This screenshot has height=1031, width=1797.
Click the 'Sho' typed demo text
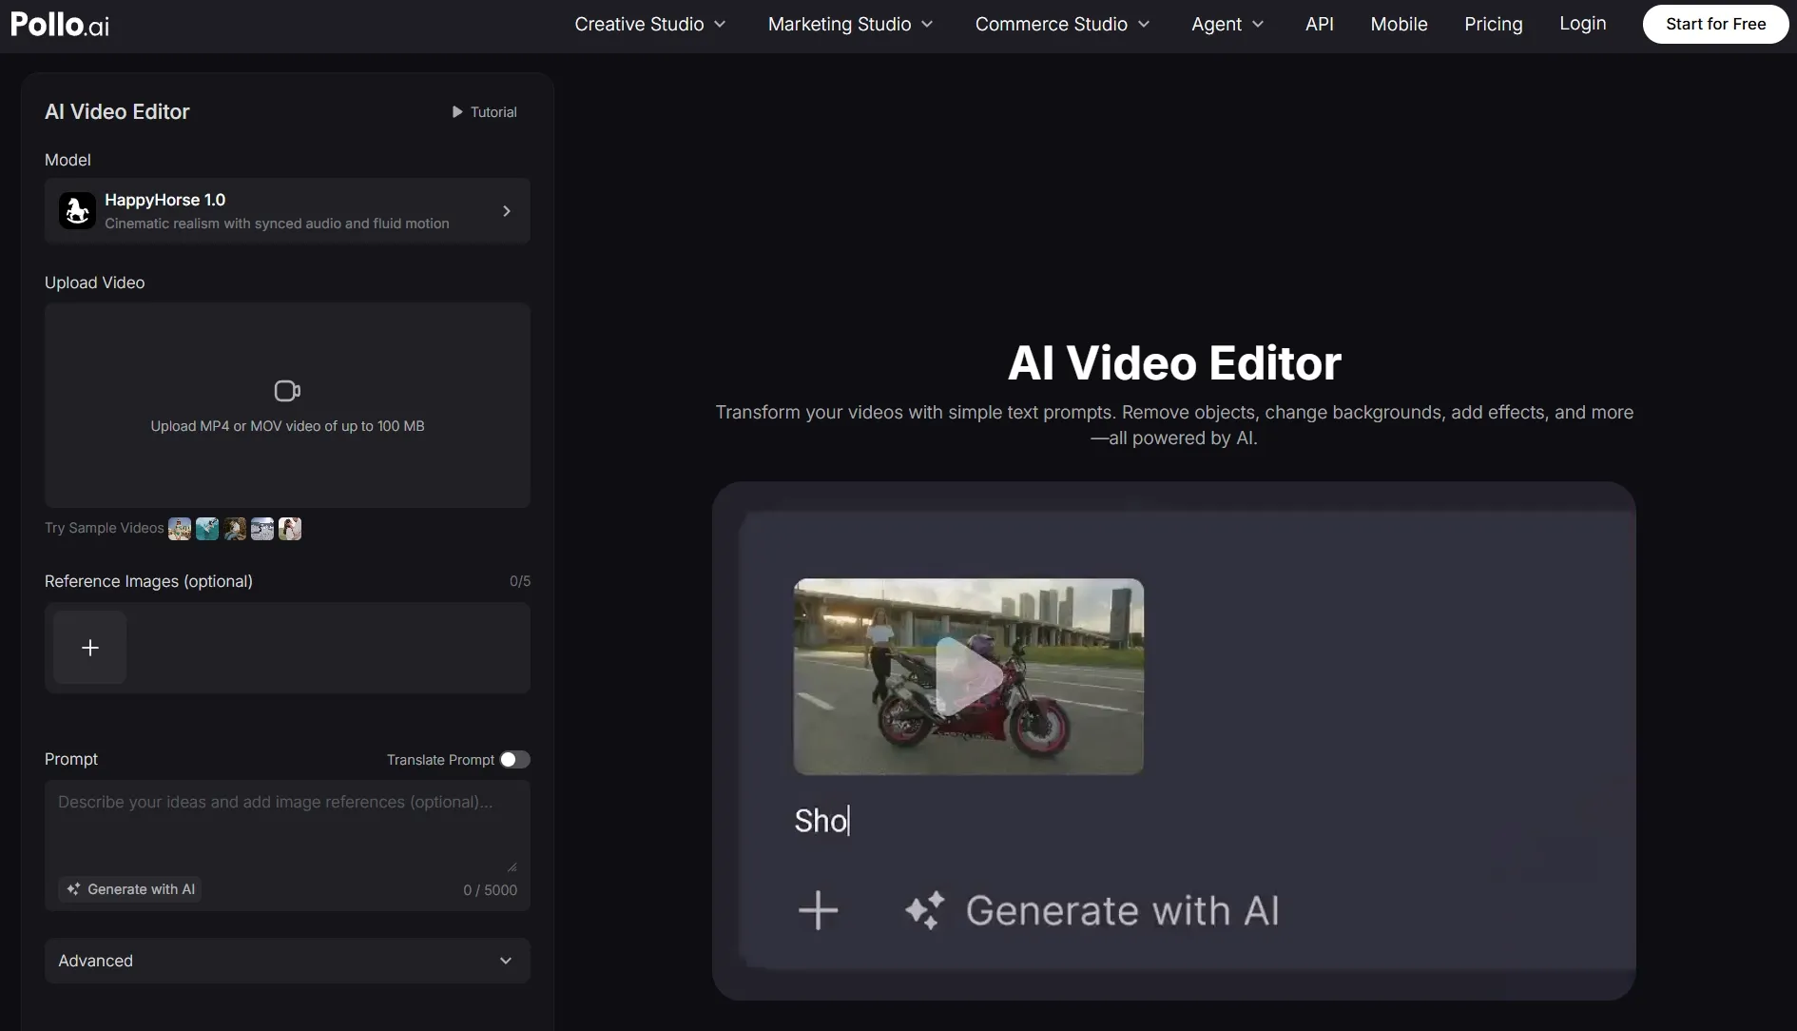(821, 820)
